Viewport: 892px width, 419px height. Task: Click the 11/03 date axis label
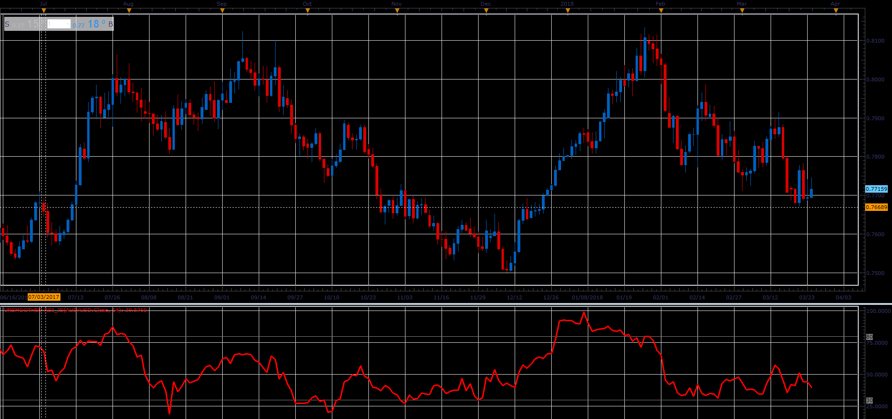point(405,297)
